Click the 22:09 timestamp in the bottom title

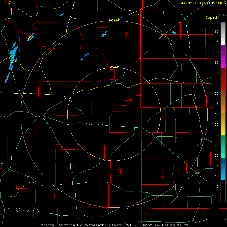click(x=183, y=225)
